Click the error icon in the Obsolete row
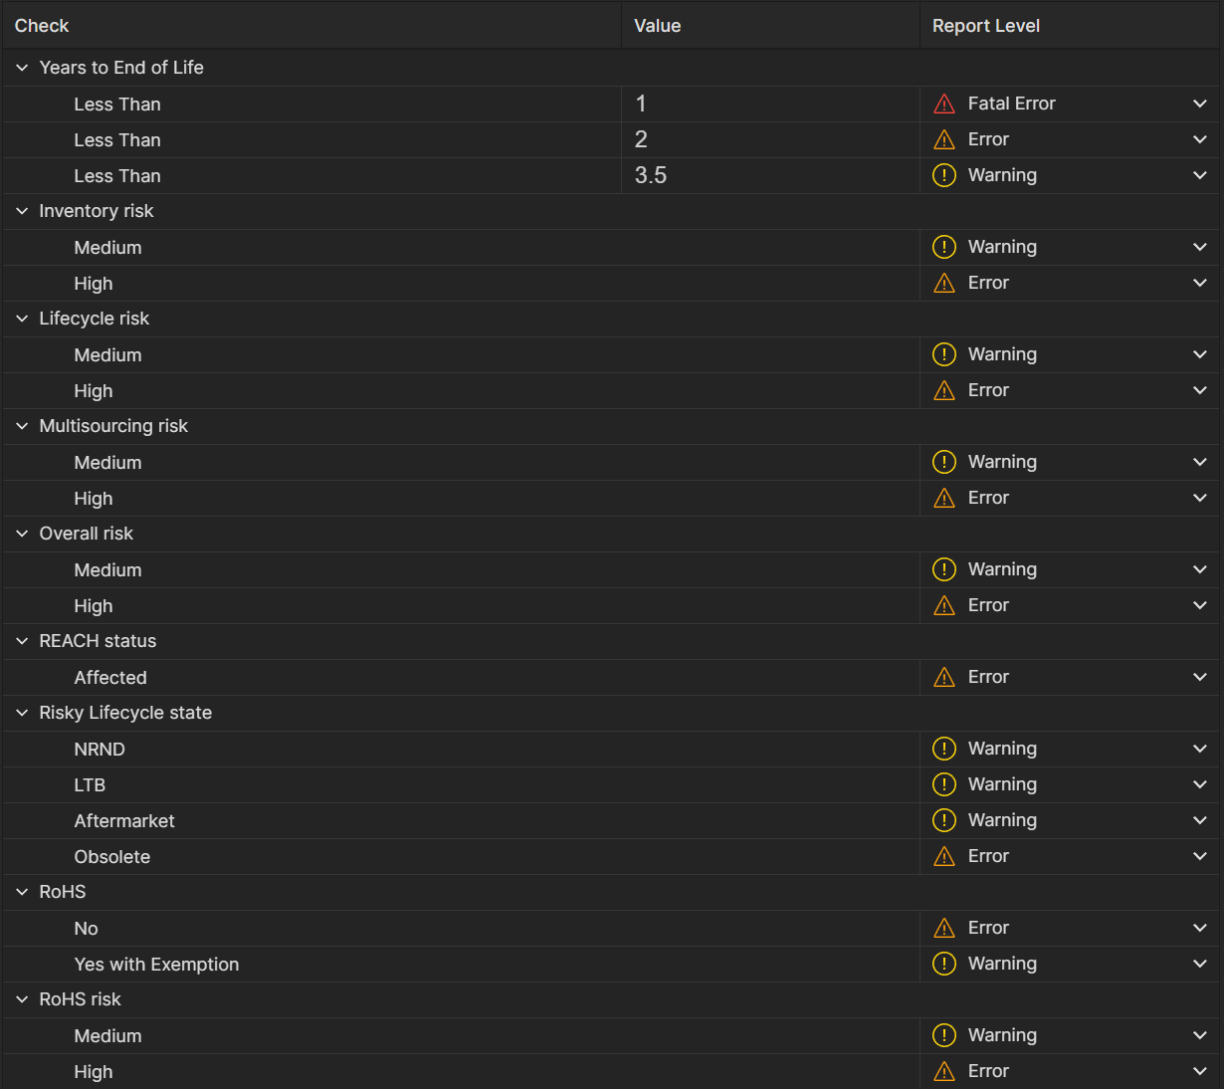1224x1089 pixels. (944, 856)
